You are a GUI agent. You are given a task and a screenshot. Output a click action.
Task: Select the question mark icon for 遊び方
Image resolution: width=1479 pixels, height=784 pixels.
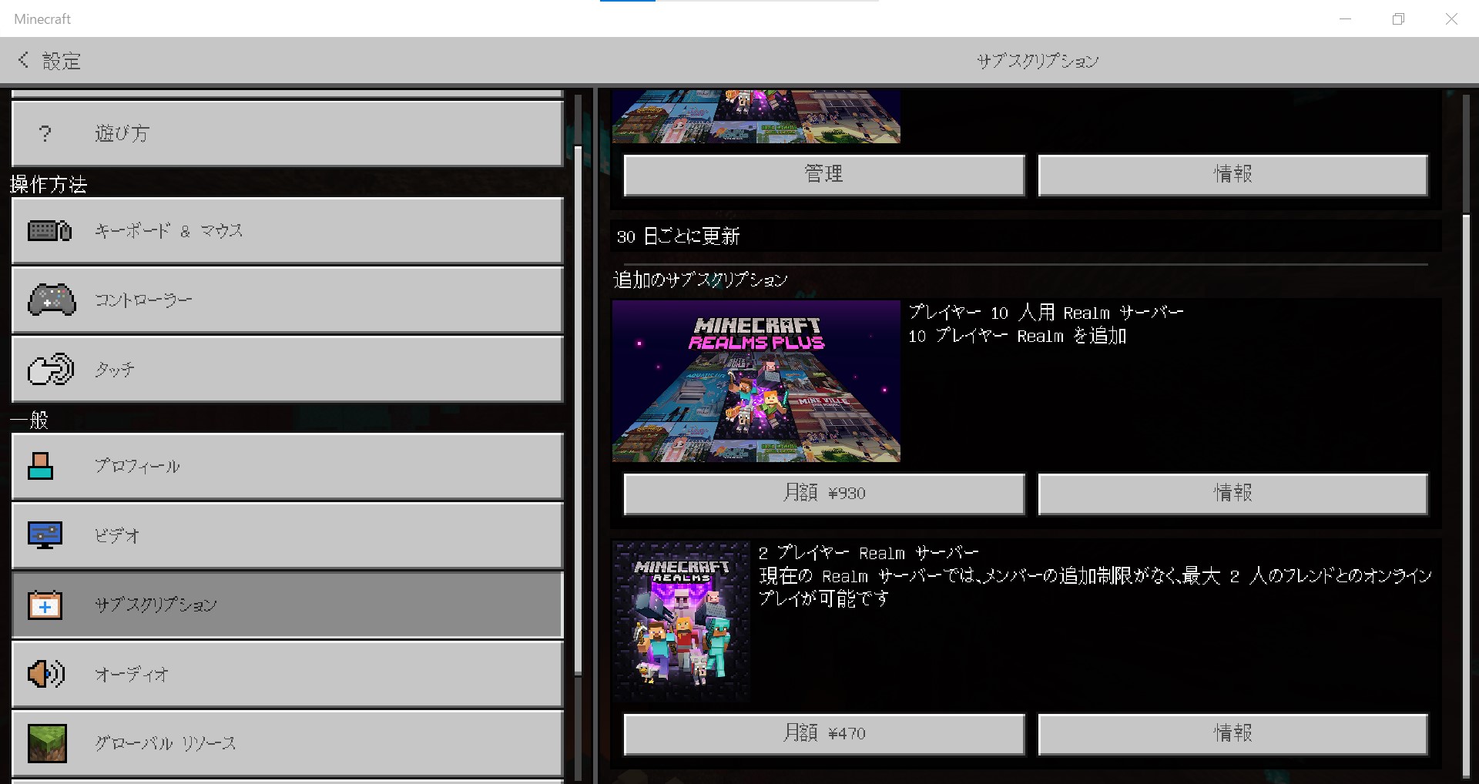[x=45, y=134]
